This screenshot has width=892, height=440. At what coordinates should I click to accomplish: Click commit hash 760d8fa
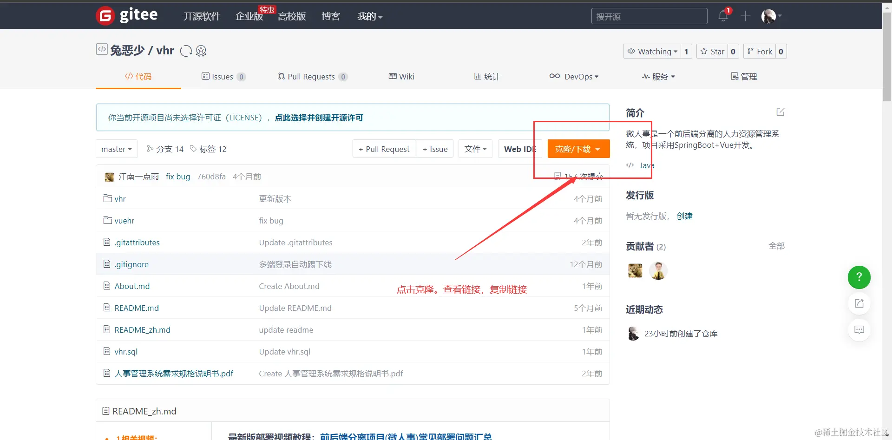[211, 177]
